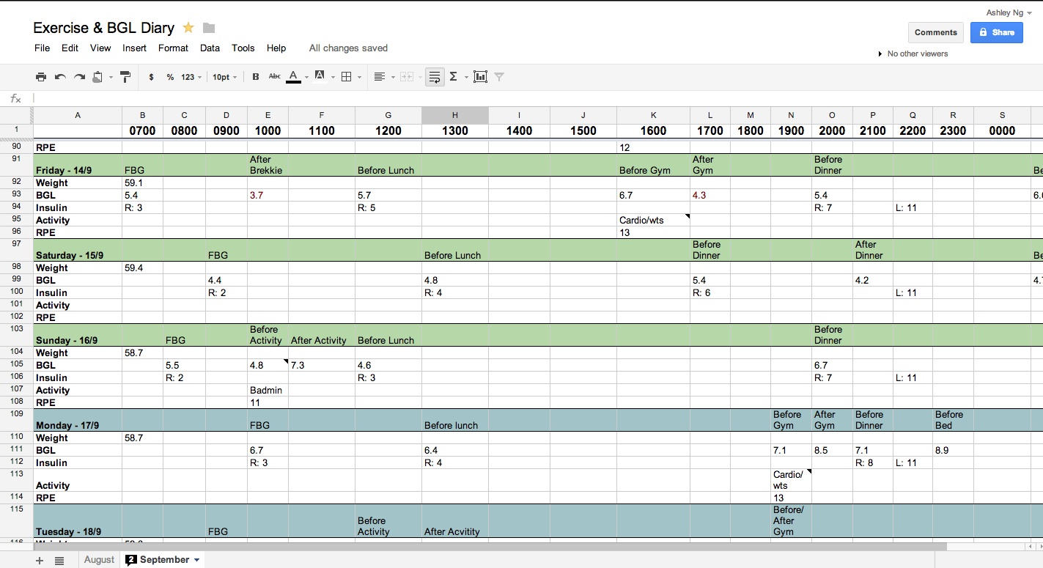Open the 123 number format dropdown

(x=191, y=77)
